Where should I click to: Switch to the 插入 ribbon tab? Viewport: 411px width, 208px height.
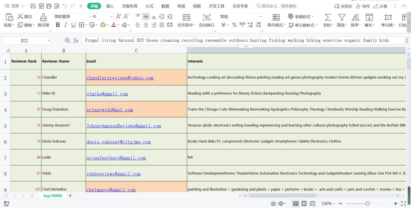[110, 6]
